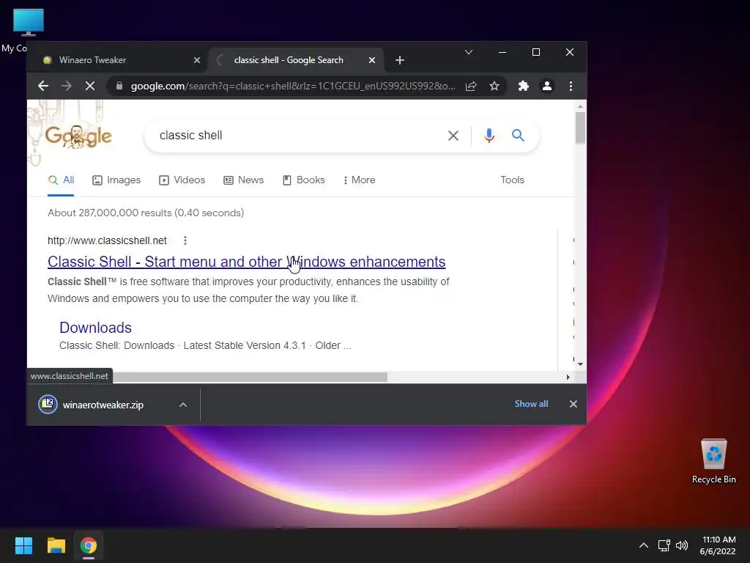This screenshot has width=750, height=563.
Task: Switch to Videos results
Action: [182, 180]
